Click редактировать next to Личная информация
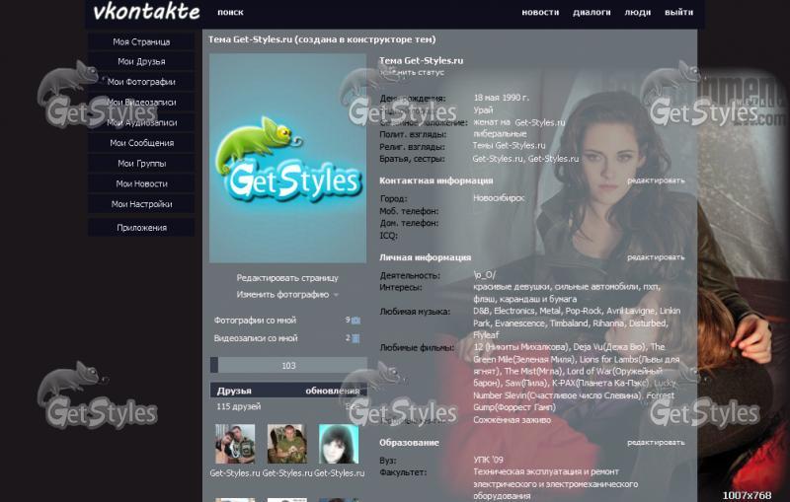Viewport: 790px width, 502px height. point(656,257)
